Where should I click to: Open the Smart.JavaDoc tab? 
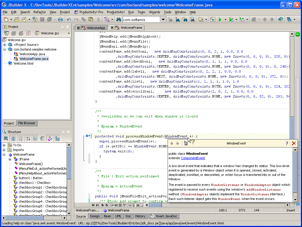164,216
